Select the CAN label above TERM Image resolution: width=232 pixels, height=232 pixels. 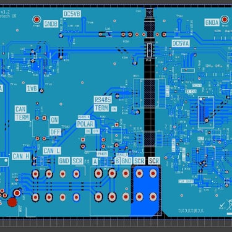[20, 110]
